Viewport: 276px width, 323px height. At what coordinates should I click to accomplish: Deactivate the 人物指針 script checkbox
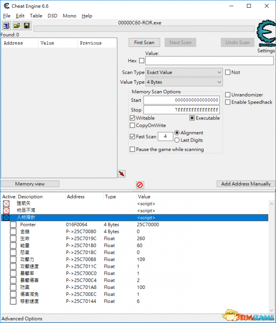tap(6, 217)
